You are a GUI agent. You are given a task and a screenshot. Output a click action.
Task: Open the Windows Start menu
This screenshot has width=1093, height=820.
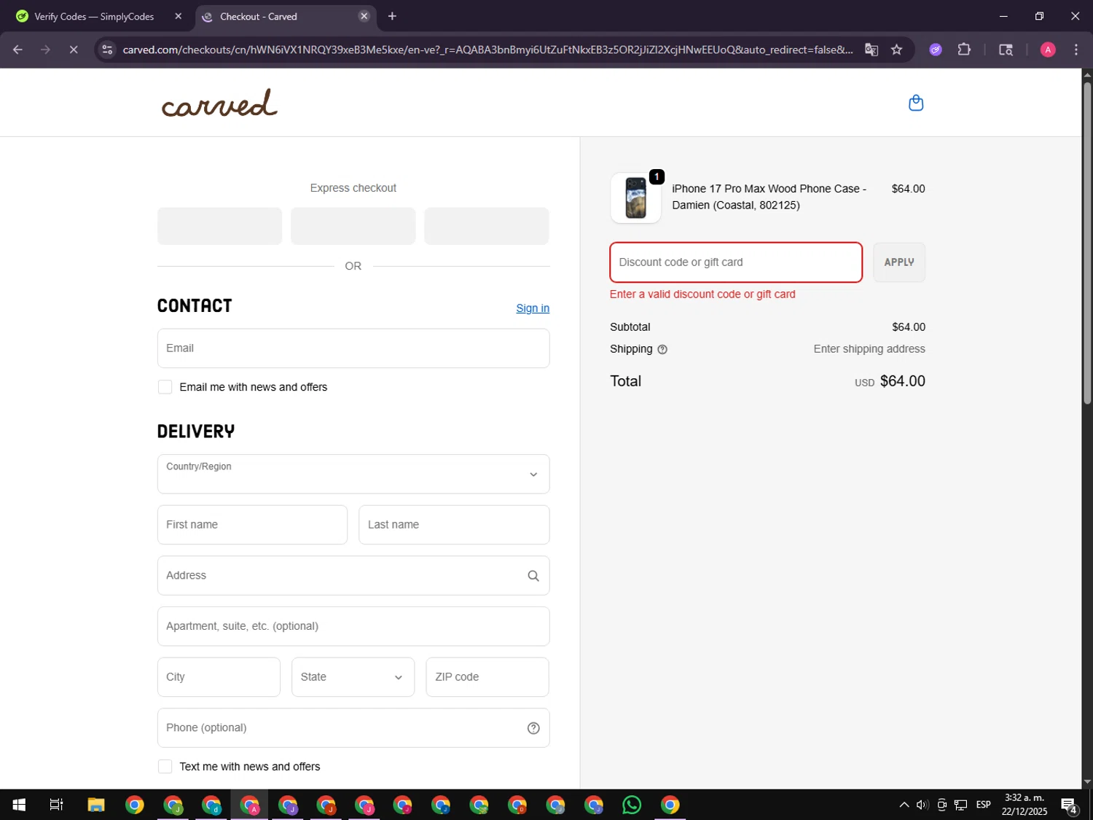[19, 805]
